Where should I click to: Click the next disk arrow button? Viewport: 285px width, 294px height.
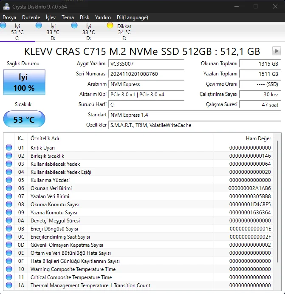[277, 51]
